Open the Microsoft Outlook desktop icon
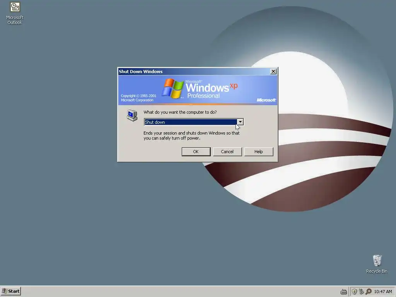The image size is (396, 297). pyautogui.click(x=15, y=13)
